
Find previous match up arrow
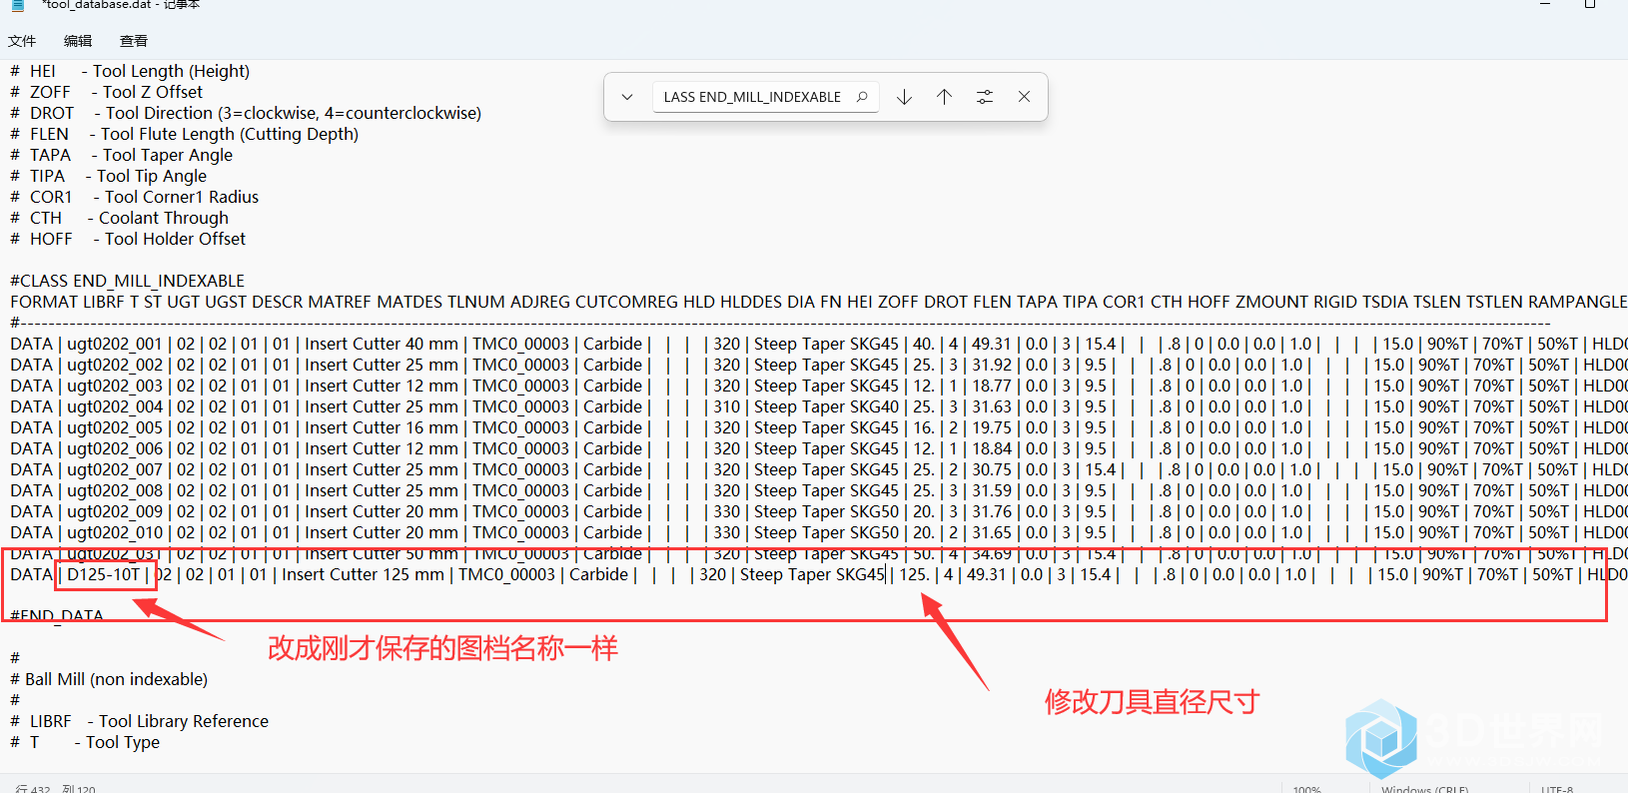(944, 97)
